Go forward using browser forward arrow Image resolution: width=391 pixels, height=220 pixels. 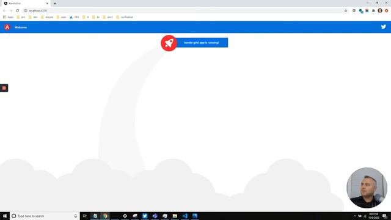(x=11, y=10)
